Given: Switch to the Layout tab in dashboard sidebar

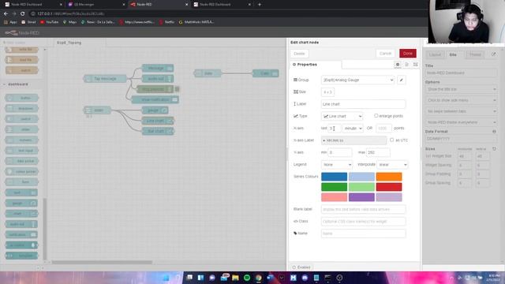Looking at the screenshot, I should click(435, 54).
